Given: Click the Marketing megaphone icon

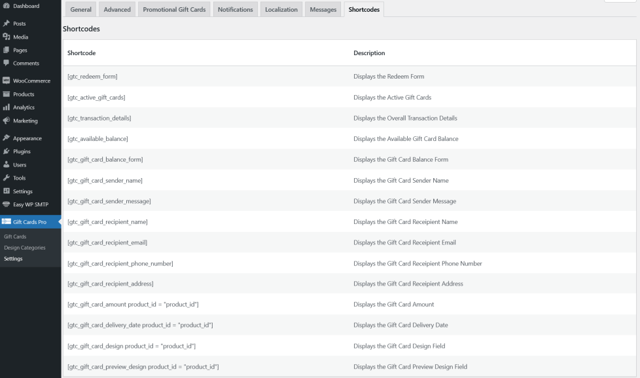Looking at the screenshot, I should [x=6, y=121].
